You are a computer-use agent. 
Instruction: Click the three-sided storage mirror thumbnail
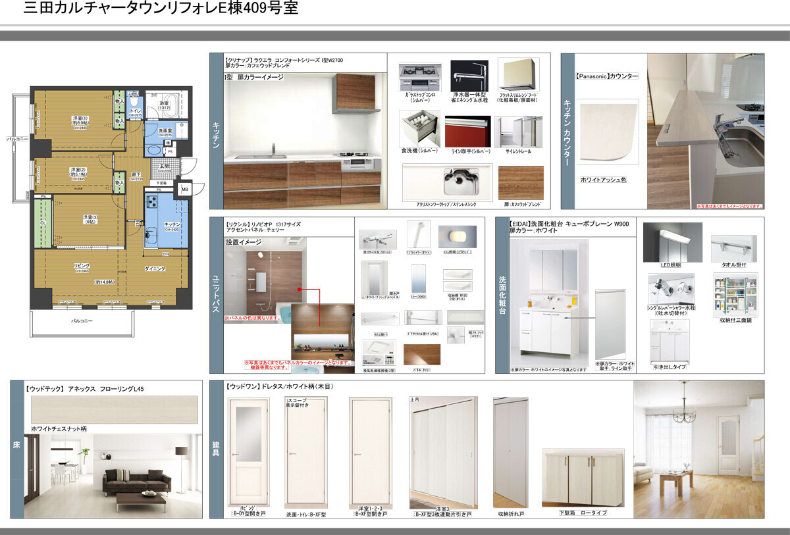(x=735, y=294)
